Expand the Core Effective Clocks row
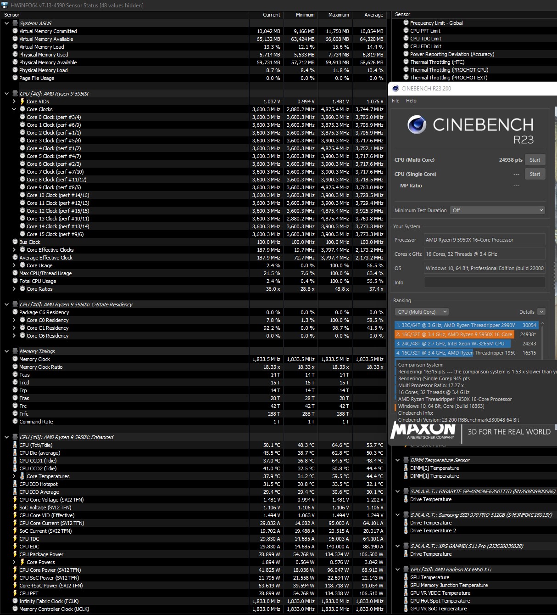Screen dimensions: 557x615 pos(14,250)
